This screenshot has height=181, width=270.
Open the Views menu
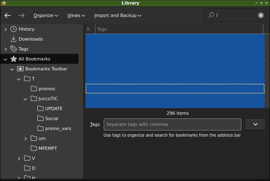(76, 15)
